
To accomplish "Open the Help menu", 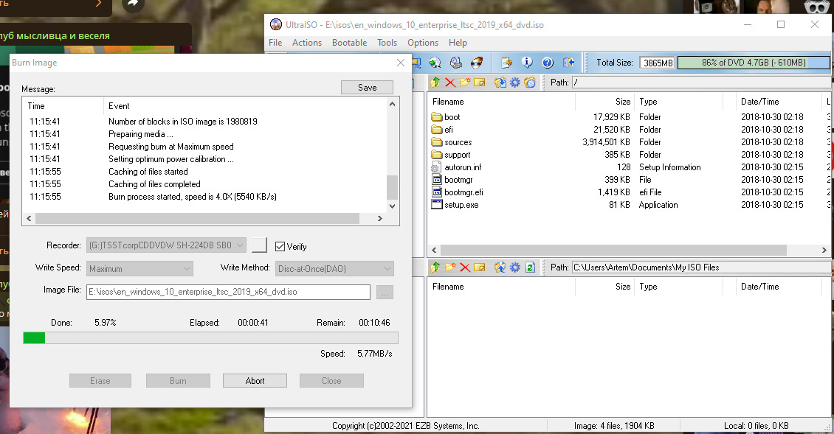I will 458,43.
